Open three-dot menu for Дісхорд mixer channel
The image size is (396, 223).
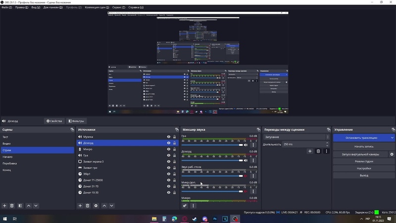253,161
